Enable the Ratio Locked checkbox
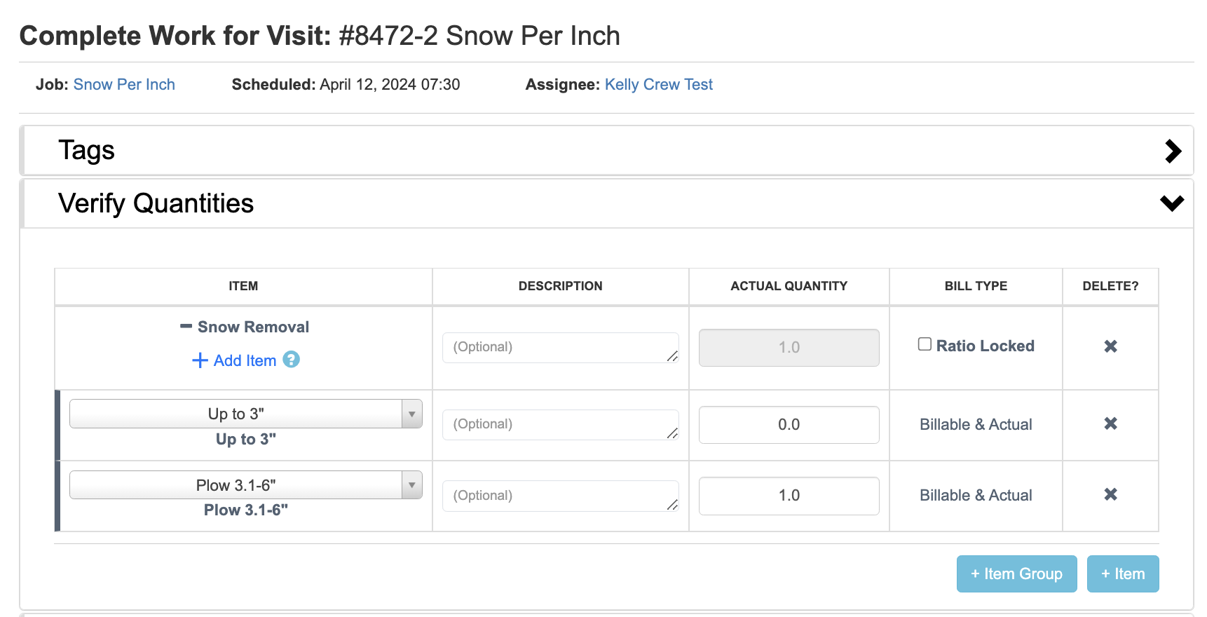This screenshot has width=1207, height=617. click(925, 344)
